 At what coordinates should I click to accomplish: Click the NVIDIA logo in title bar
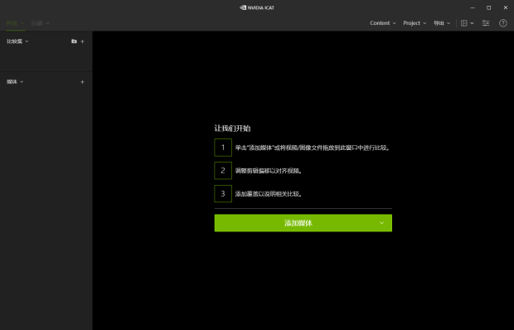(x=243, y=7)
